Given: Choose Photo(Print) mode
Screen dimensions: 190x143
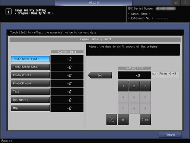Looking at the screenshot, I should [30, 75].
